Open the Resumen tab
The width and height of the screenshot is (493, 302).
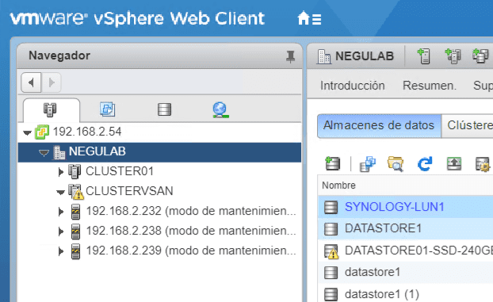[429, 86]
